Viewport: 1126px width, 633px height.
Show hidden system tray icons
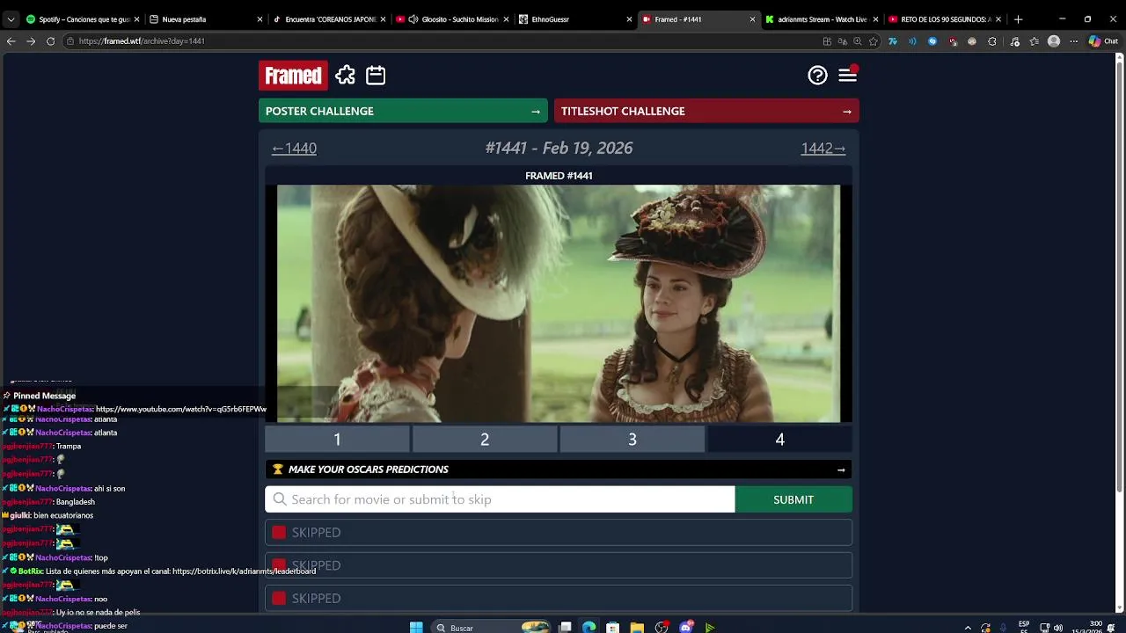pos(968,628)
